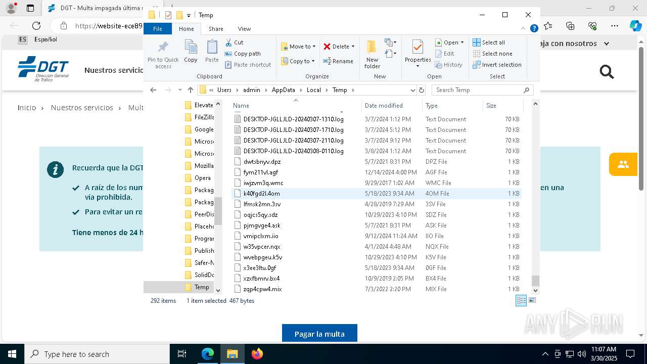Viewport: 647px width, 364px height.
Task: Open Quick Access Toolbar customize dropdown
Action: coord(189,15)
